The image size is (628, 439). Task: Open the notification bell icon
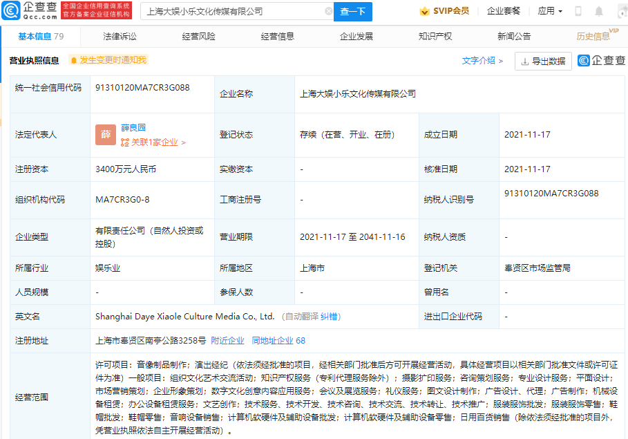pyautogui.click(x=599, y=11)
